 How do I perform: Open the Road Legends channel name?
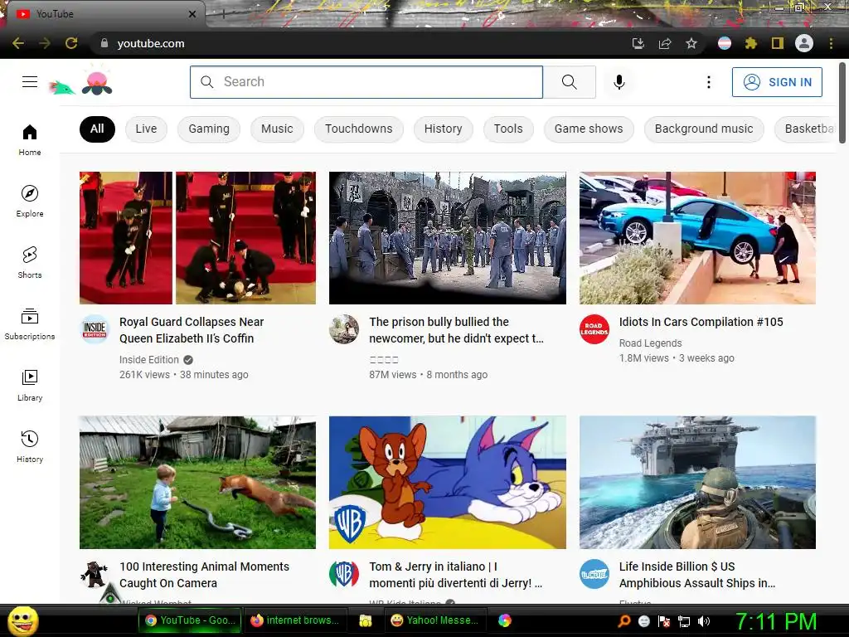(650, 343)
